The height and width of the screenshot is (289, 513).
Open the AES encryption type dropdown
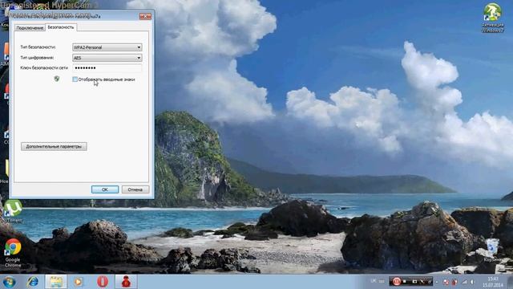[107, 58]
